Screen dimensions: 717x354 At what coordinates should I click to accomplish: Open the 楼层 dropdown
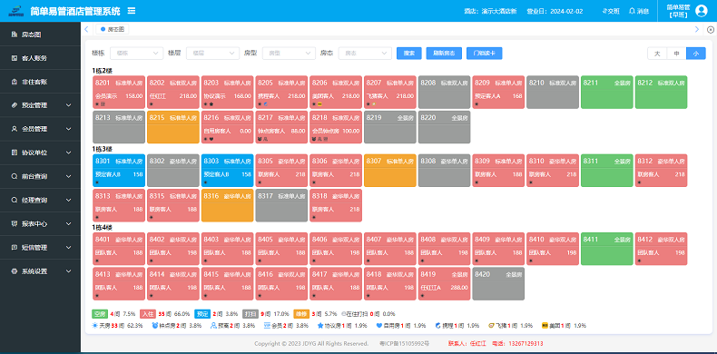point(212,53)
